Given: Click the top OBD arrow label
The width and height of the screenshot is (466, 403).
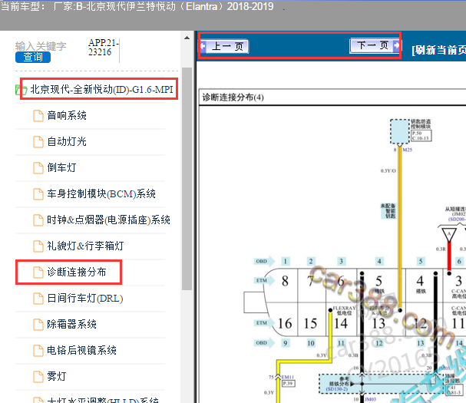Looking at the screenshot, I should point(264,261).
